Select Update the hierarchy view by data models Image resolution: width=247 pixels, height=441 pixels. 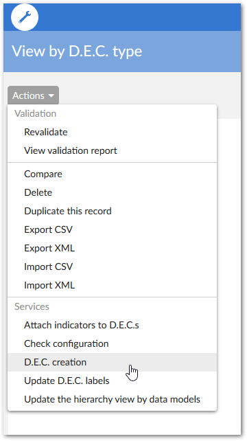pos(112,399)
